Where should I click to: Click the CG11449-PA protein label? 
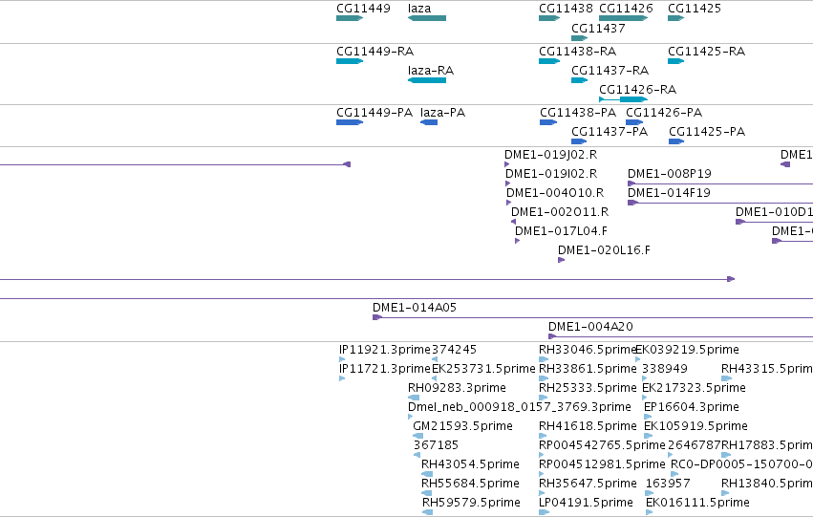point(374,113)
